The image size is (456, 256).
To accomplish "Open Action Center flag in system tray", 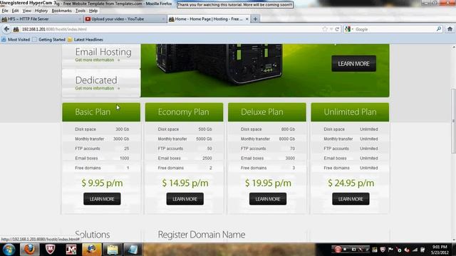I will click(x=390, y=250).
